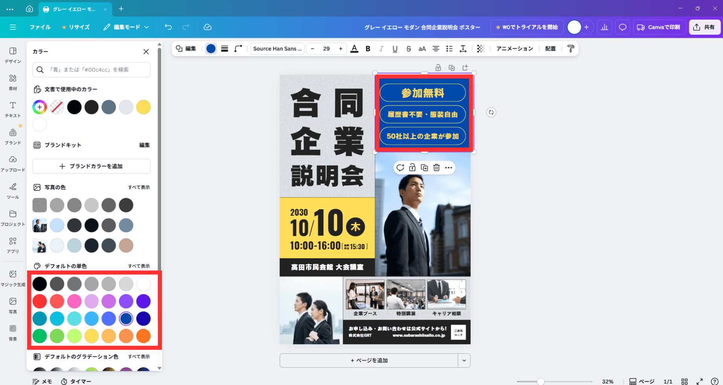The image size is (723, 385).
Task: Click the undo arrow icon
Action: (168, 27)
